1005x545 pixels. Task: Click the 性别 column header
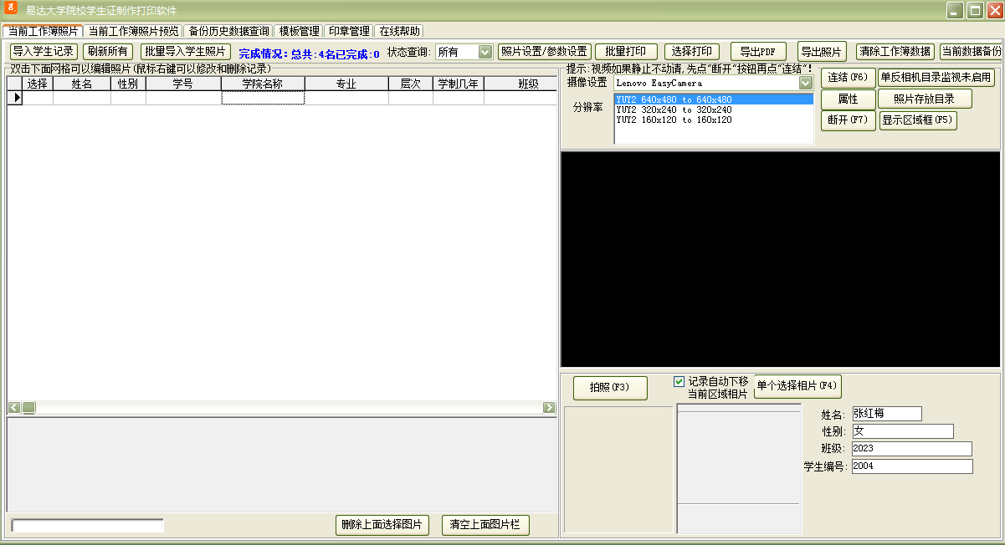128,84
